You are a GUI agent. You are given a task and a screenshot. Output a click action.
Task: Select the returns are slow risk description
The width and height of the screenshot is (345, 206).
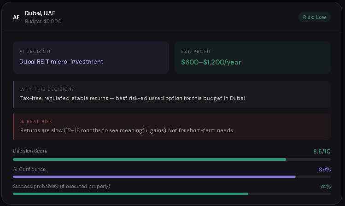[127, 130]
